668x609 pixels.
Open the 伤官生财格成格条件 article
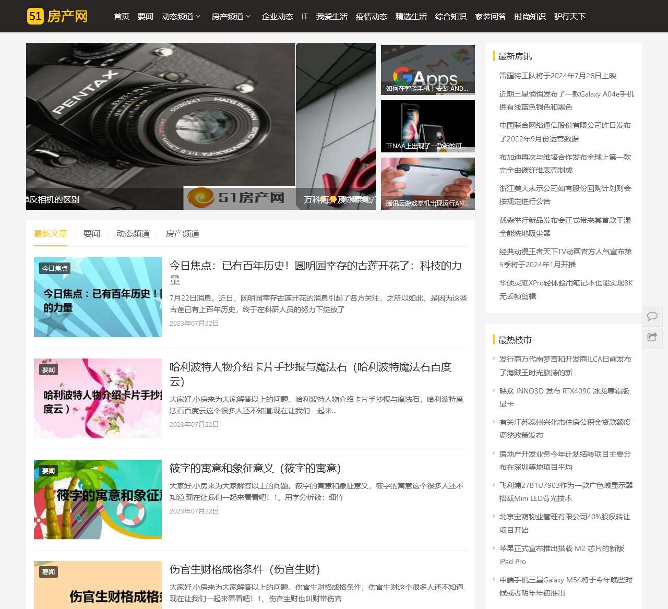(x=245, y=570)
